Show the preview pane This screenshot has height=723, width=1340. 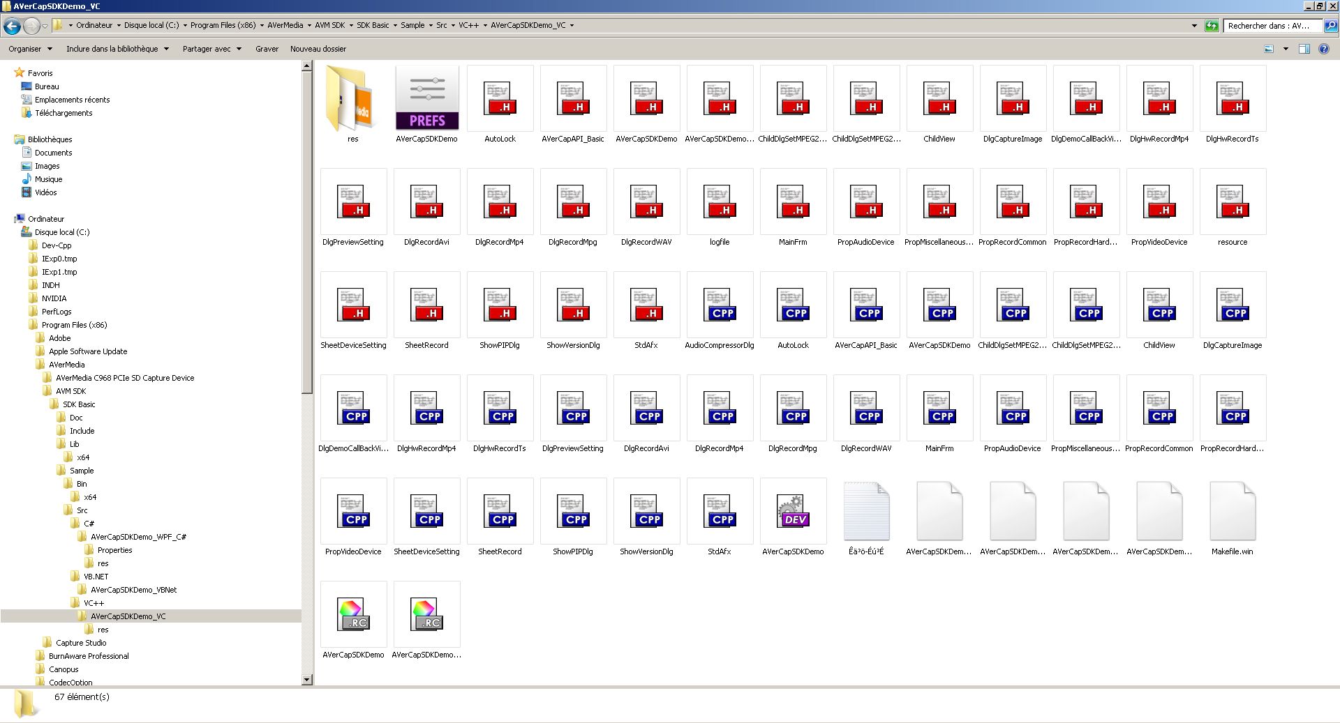coord(1304,49)
